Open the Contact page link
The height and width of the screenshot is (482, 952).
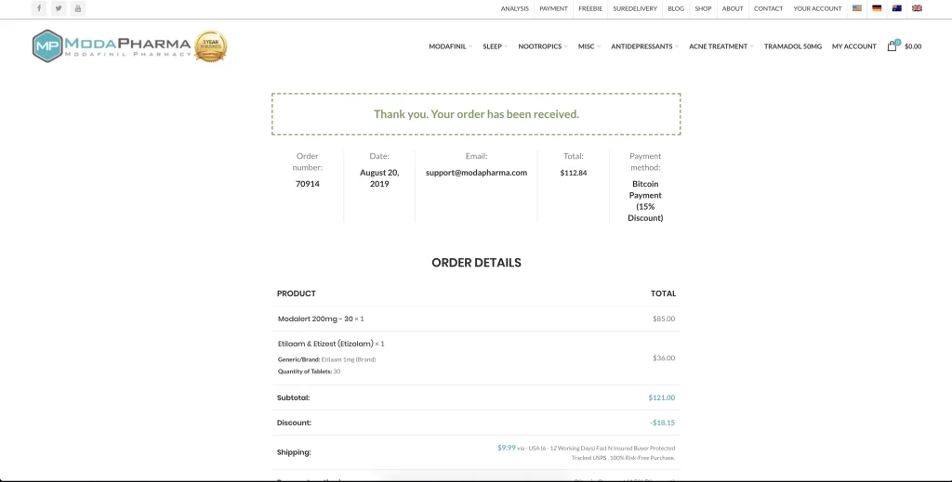click(768, 8)
